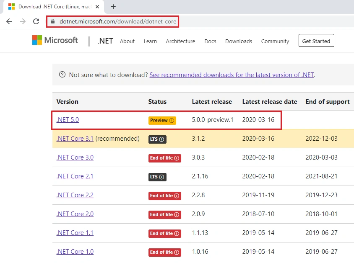Image resolution: width=354 pixels, height=263 pixels.
Task: Open the .NET Core 2.1 link
Action: coord(75,176)
